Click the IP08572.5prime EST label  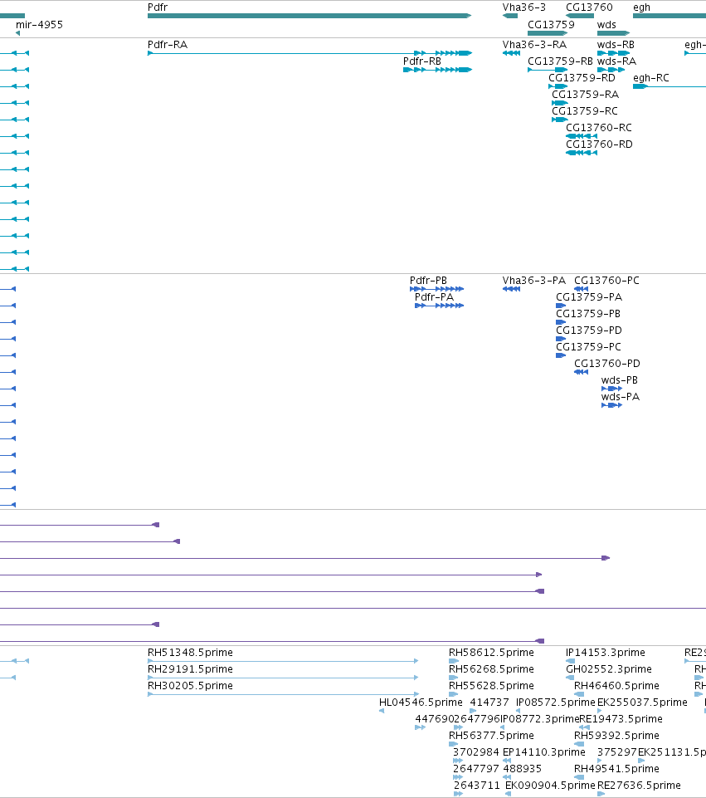556,703
